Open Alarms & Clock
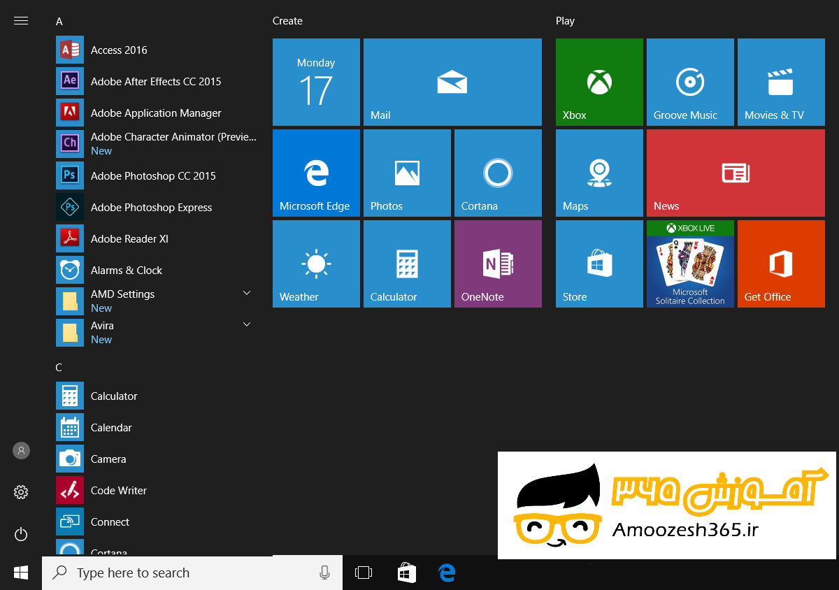The image size is (839, 590). pos(157,271)
